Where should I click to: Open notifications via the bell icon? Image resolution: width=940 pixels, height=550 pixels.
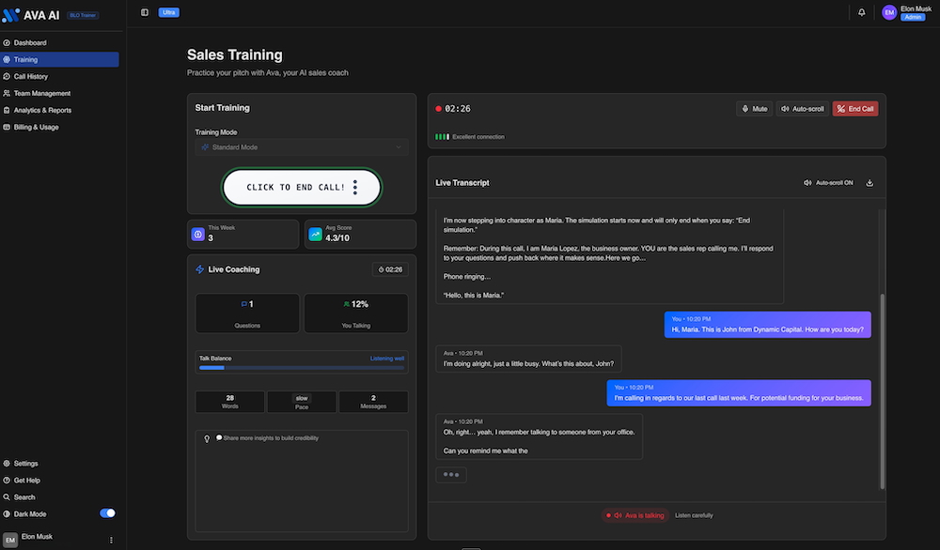pyautogui.click(x=859, y=12)
